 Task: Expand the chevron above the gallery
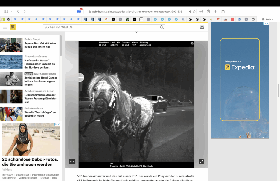(136, 32)
